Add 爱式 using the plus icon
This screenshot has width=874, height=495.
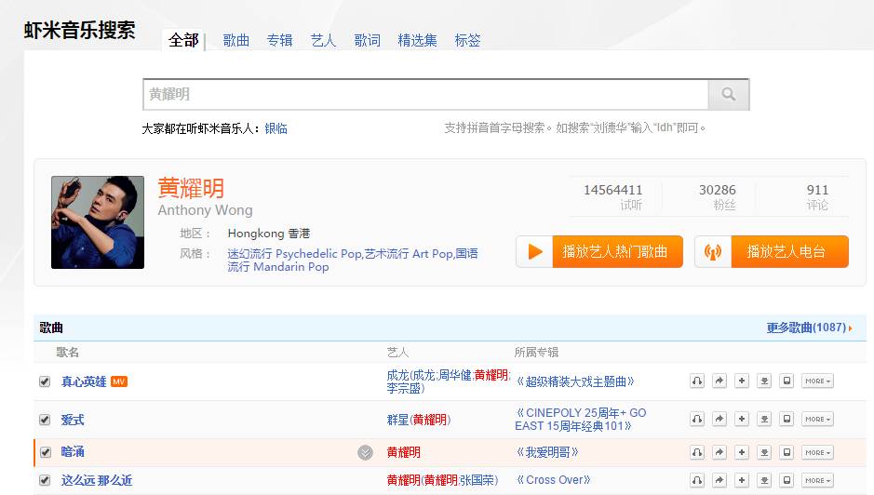741,420
